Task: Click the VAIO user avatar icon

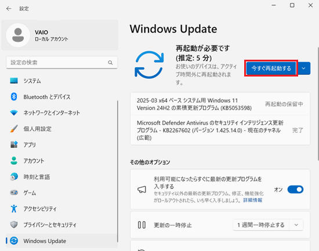Action: click(x=18, y=35)
